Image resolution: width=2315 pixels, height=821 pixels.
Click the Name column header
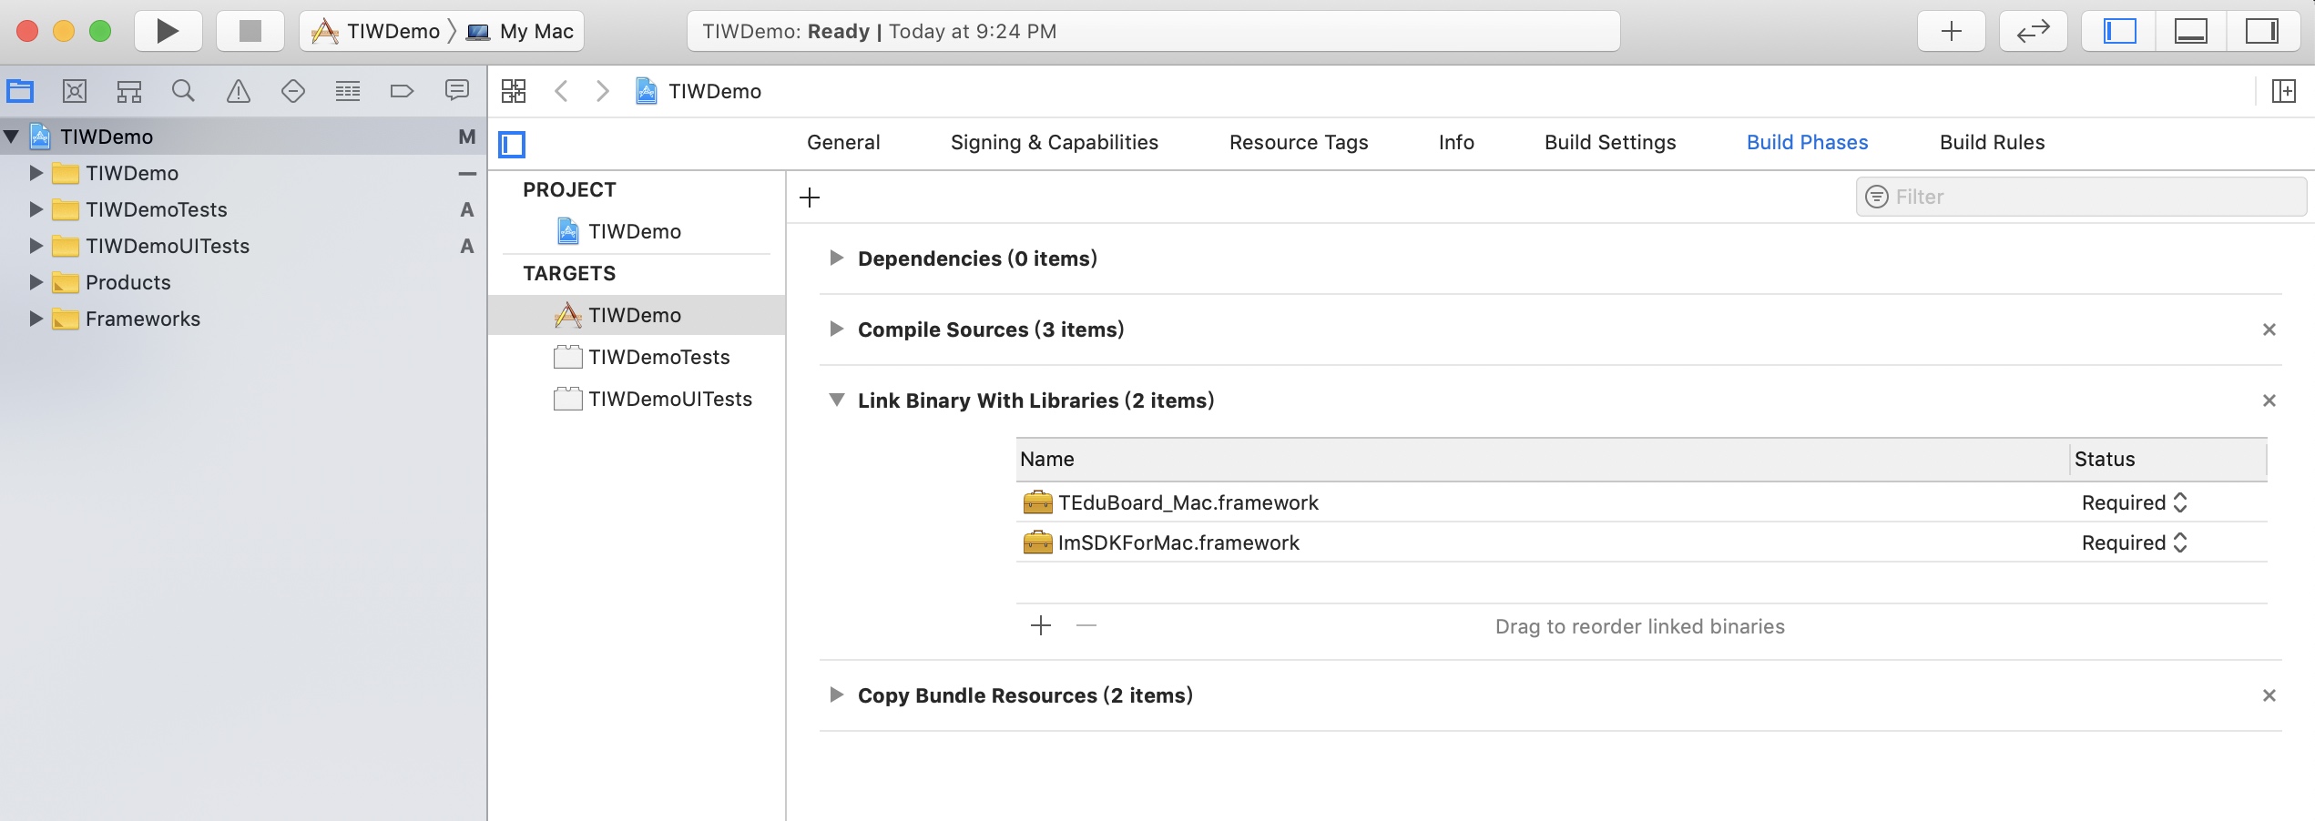click(1542, 460)
